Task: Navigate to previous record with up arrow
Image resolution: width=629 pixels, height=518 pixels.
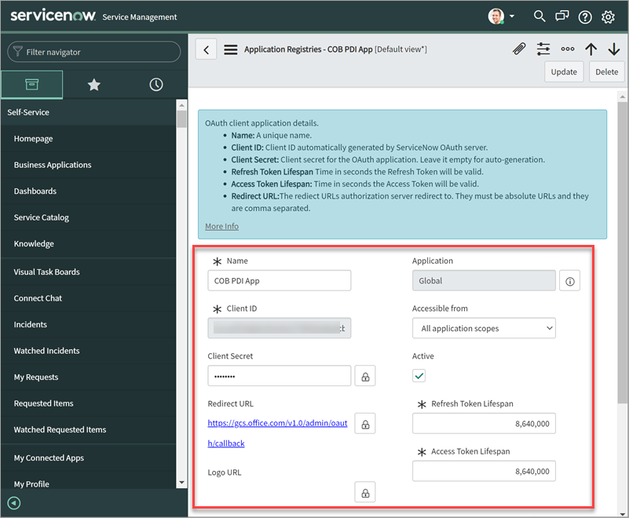Action: pyautogui.click(x=591, y=49)
